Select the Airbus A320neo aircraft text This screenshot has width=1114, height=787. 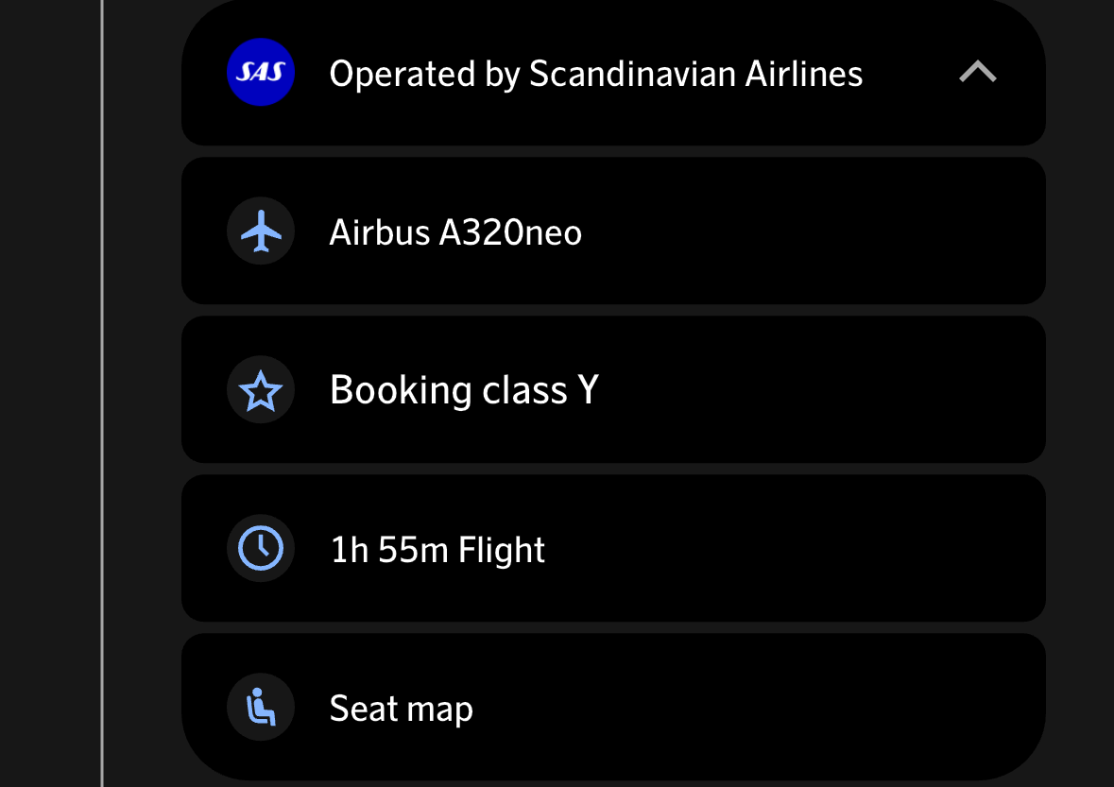click(454, 232)
